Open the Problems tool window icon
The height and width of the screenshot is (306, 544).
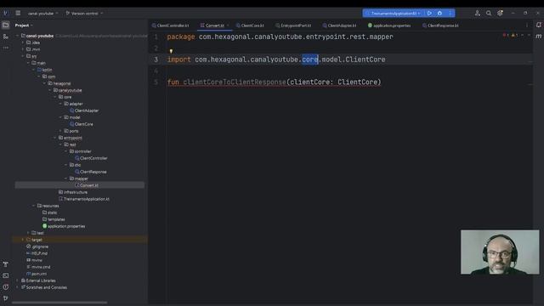click(6, 287)
